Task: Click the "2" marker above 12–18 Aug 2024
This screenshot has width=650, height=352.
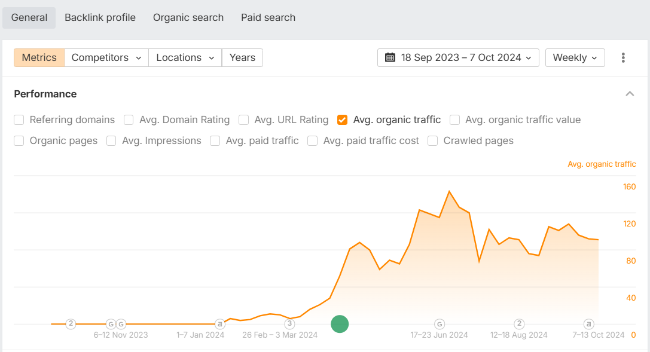Action: (519, 324)
